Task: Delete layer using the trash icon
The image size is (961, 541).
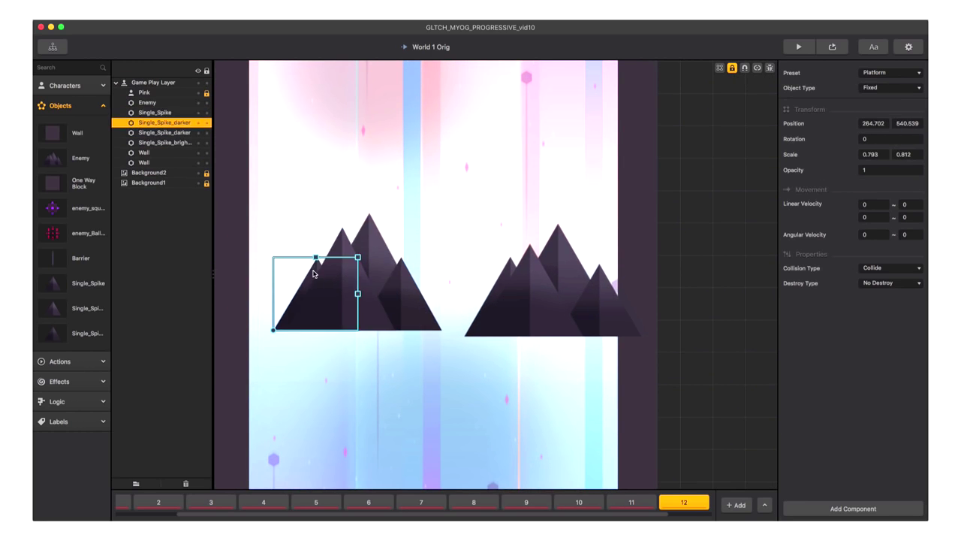Action: coord(185,484)
